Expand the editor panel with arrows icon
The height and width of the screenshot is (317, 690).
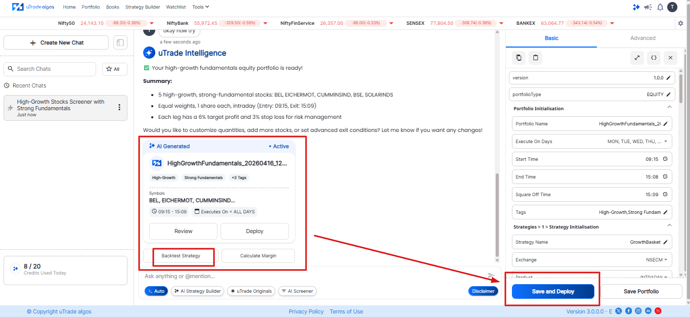pos(637,58)
